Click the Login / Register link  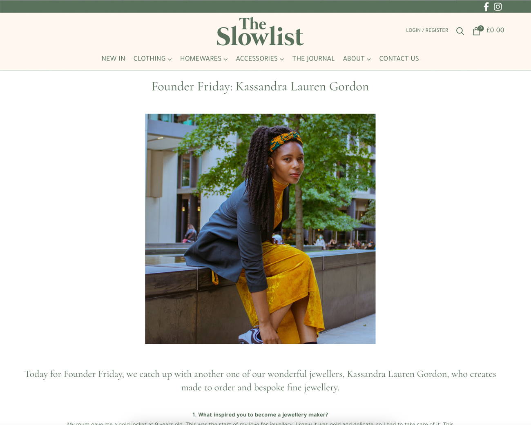(427, 30)
